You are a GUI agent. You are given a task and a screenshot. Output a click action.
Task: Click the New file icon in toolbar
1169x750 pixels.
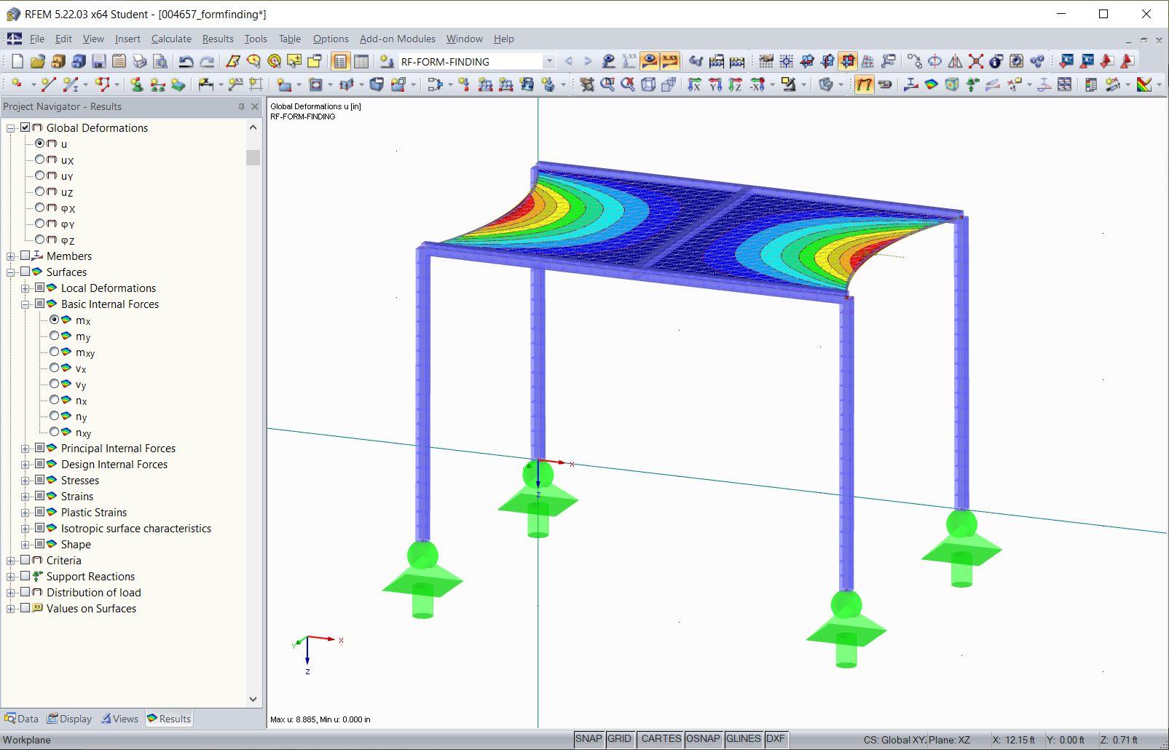tap(17, 61)
